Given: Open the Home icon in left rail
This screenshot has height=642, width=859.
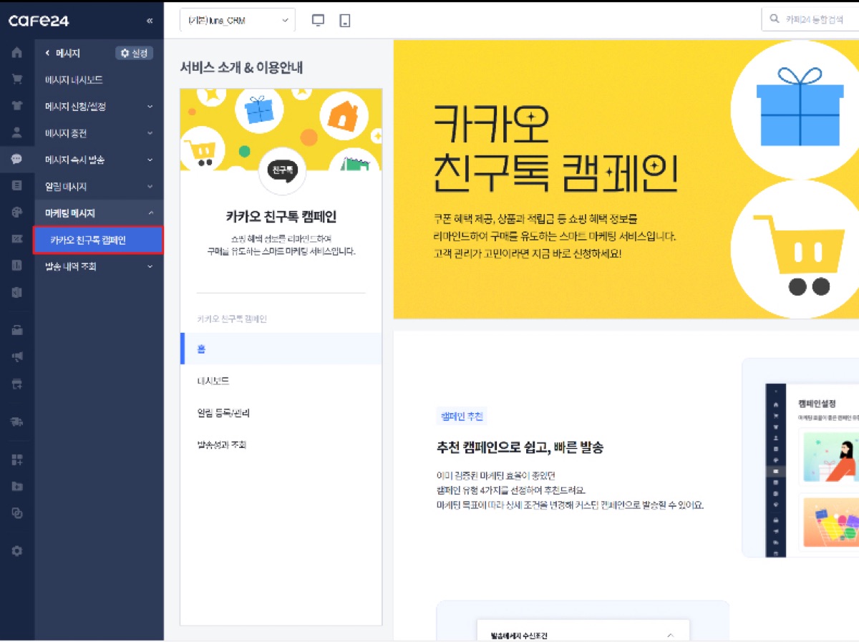Looking at the screenshot, I should click(16, 53).
